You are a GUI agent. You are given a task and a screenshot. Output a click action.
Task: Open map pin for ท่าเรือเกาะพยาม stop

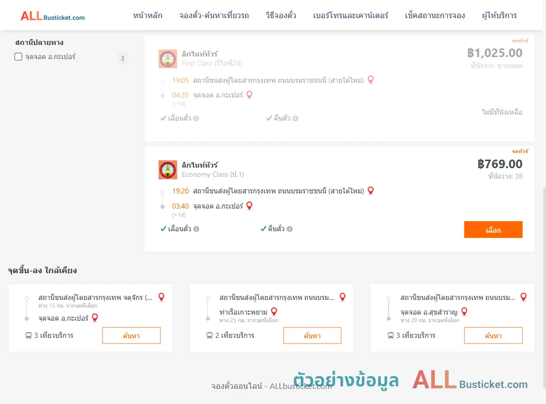tap(274, 311)
